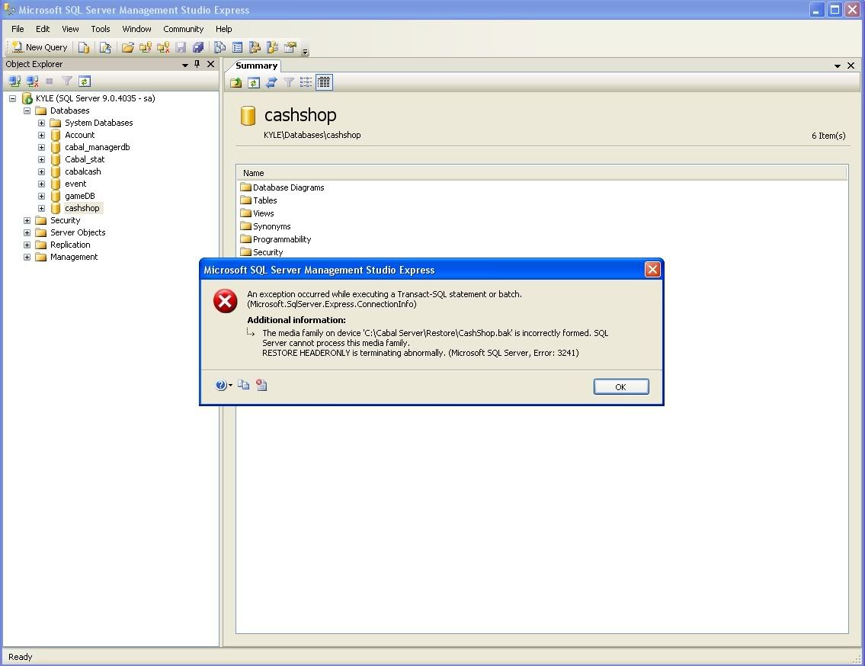Click the Disconnect icon in Object Explorer
The height and width of the screenshot is (666, 865).
click(x=32, y=81)
